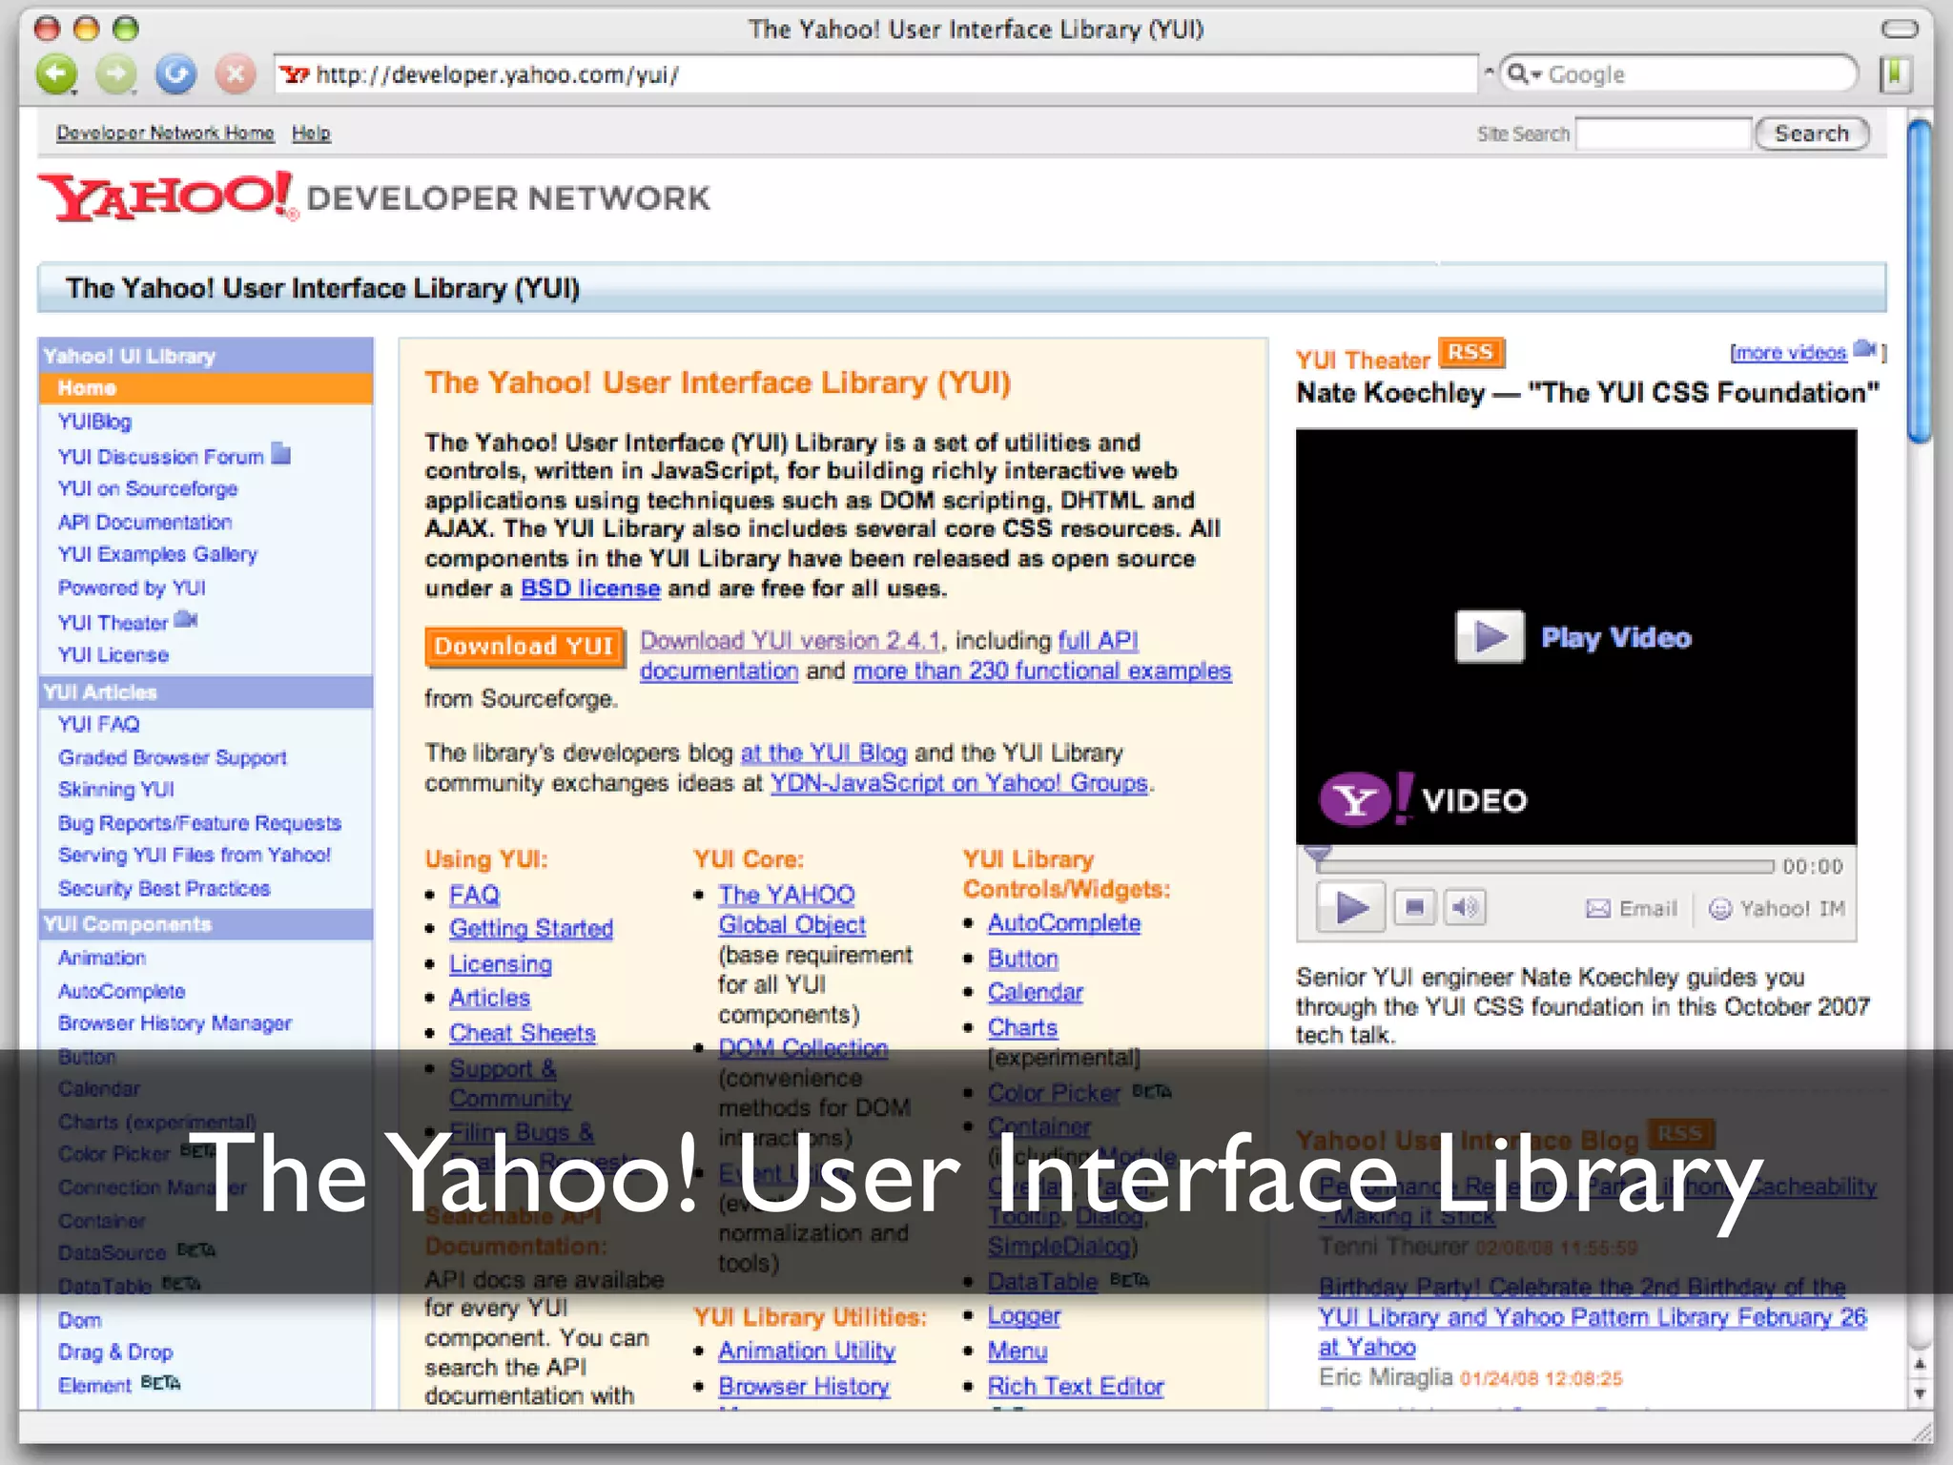Open YUI Examples Gallery sidebar item

(157, 554)
